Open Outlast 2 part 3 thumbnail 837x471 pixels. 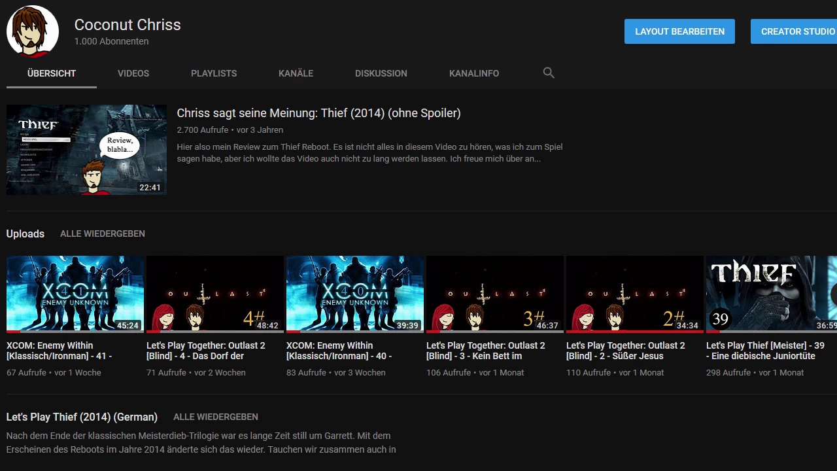(x=495, y=294)
